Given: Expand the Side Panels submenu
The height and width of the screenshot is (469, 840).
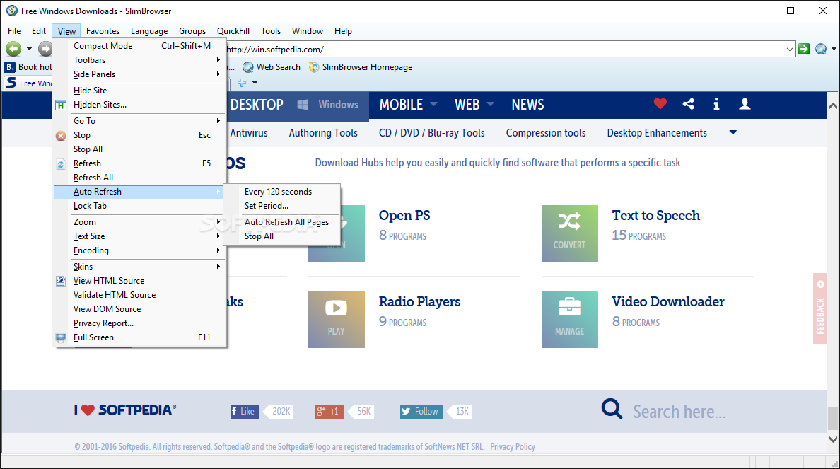Looking at the screenshot, I should click(140, 74).
